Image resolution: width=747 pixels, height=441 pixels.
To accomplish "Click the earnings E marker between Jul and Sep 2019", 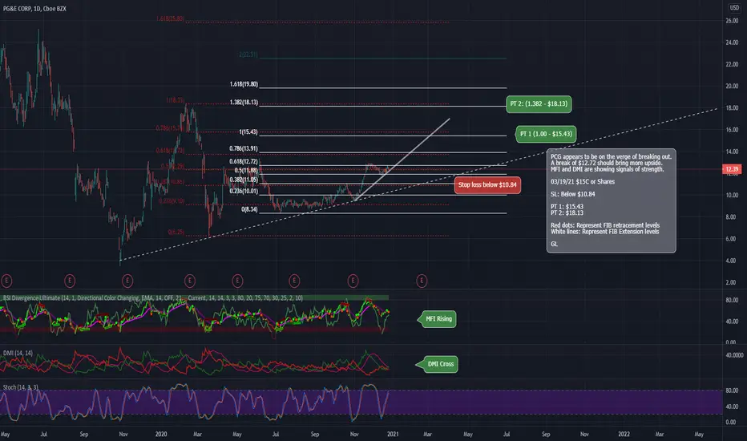I will [x=70, y=281].
